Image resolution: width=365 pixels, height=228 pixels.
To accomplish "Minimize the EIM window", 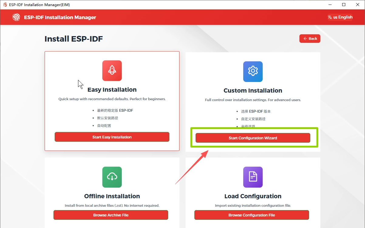I will [330, 5].
